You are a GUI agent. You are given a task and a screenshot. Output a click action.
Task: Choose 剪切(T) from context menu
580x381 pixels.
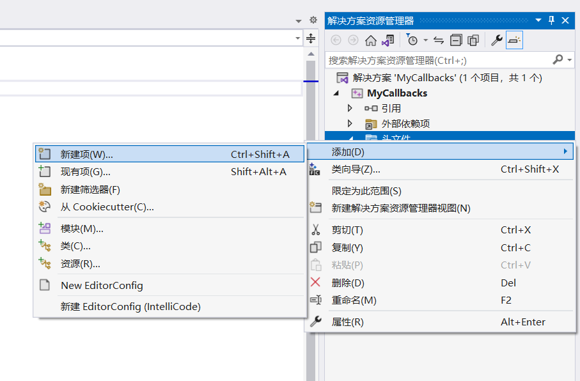(x=440, y=230)
